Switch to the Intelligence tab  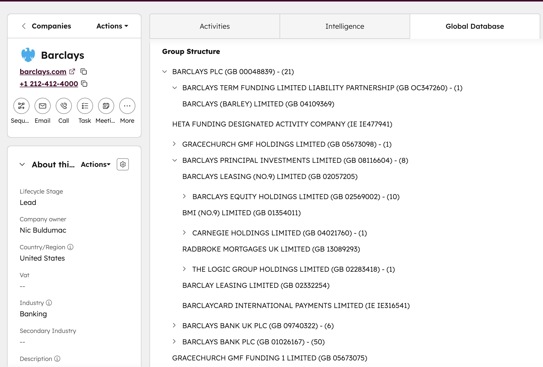point(345,26)
